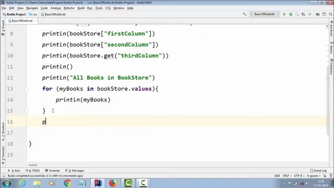The height and width of the screenshot is (188, 334).
Task: Select BasicOfKotlin.kt breadcrumb in navigation bar
Action: tap(53, 14)
